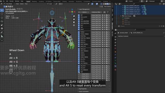
Task: Select the Annotate tool in the toolbar
Action: click(2, 33)
